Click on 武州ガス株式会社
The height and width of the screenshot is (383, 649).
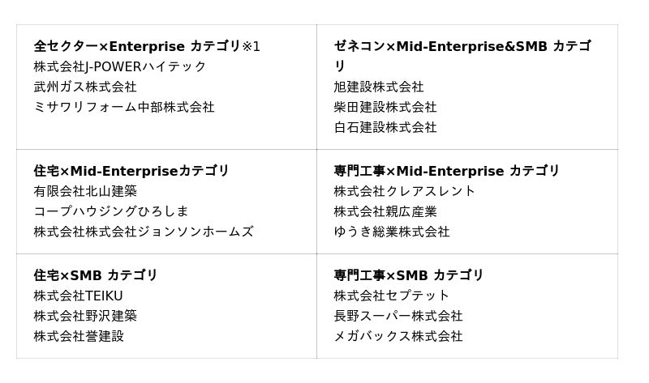pos(85,87)
